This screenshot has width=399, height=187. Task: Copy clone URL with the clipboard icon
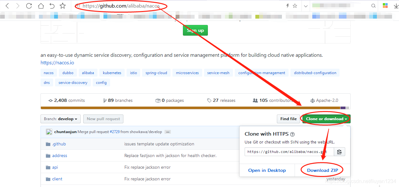coord(339,152)
